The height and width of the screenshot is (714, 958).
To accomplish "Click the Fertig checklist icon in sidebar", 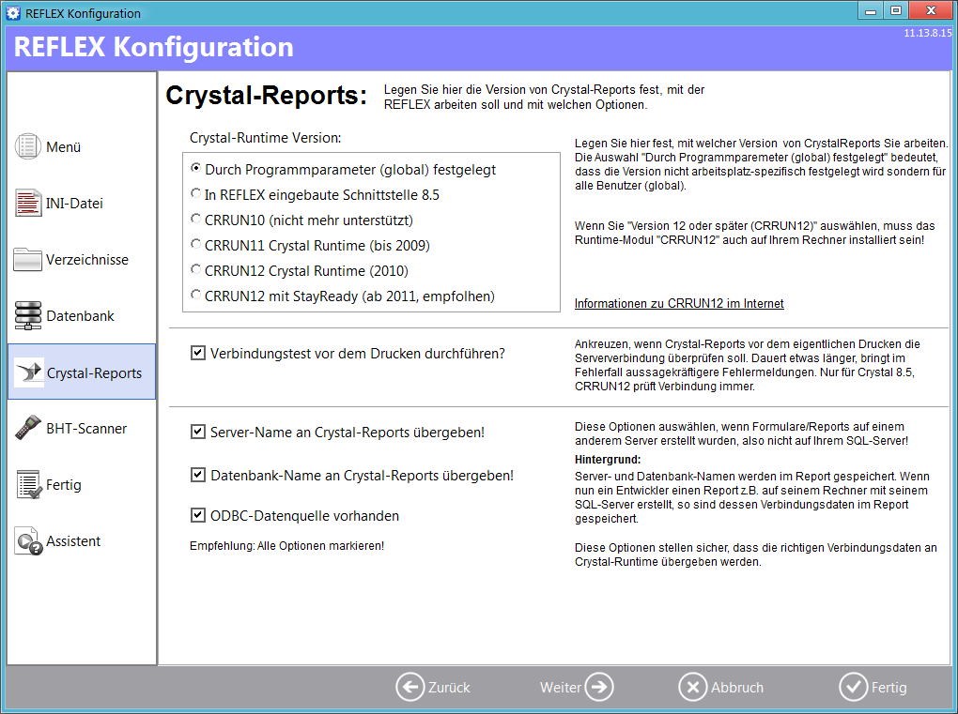I will pyautogui.click(x=28, y=484).
